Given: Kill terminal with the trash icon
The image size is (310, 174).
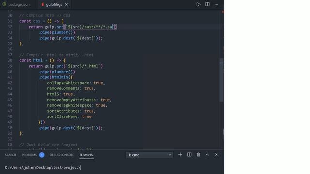Looking at the screenshot, I should point(198,155).
